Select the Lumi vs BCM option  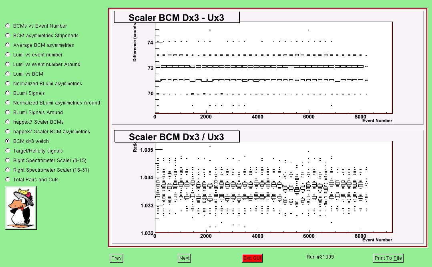(24, 74)
